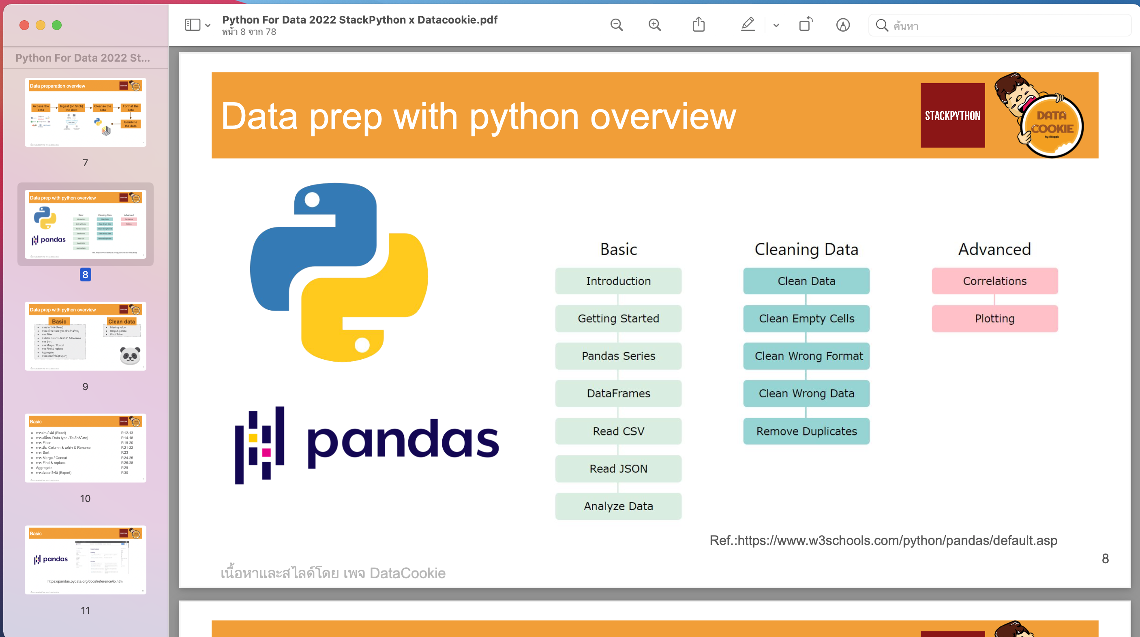Image resolution: width=1140 pixels, height=637 pixels.
Task: Zoom in on the PDF page
Action: coord(654,25)
